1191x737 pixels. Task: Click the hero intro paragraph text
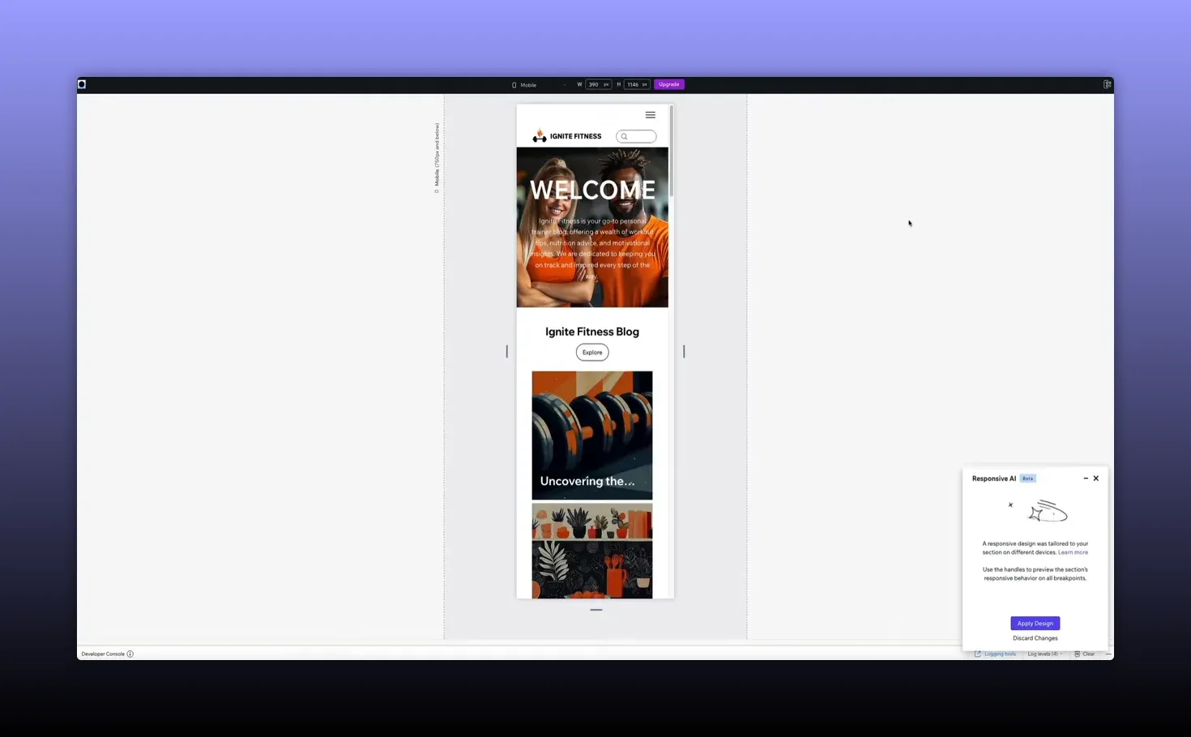click(592, 249)
